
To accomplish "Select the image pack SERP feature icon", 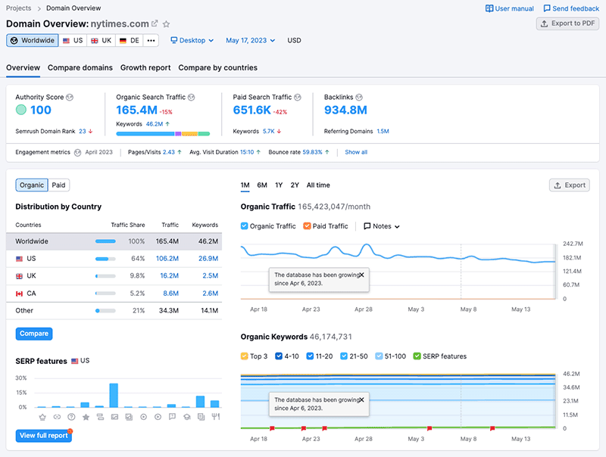I will (114, 417).
